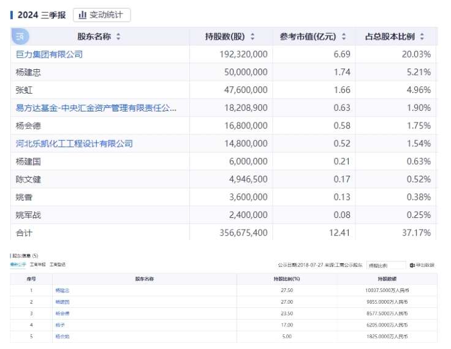
Task: Open shareholder link in row 5 of lower table
Action: tap(63, 337)
